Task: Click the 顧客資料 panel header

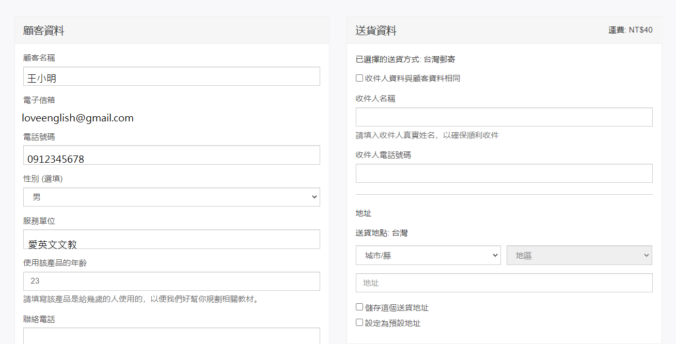Action: 44,30
